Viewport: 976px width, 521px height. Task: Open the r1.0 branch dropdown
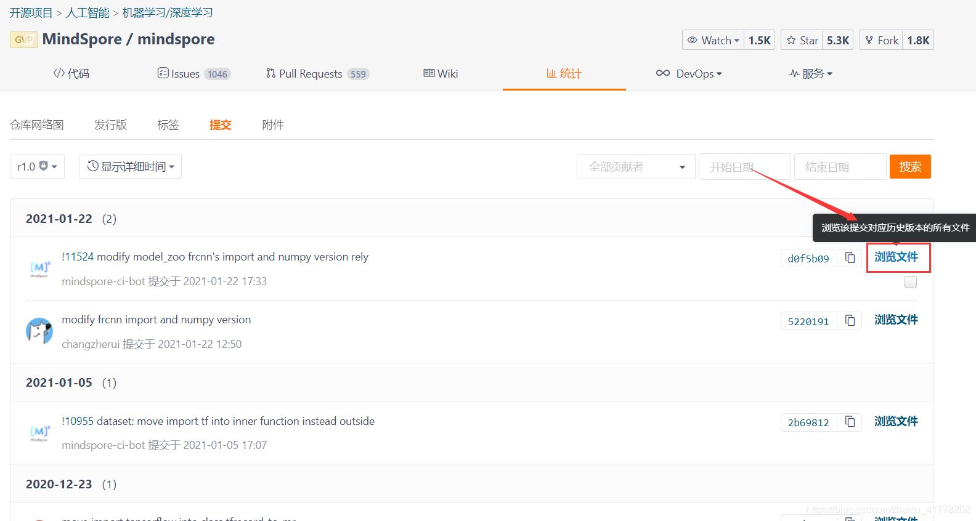[37, 166]
